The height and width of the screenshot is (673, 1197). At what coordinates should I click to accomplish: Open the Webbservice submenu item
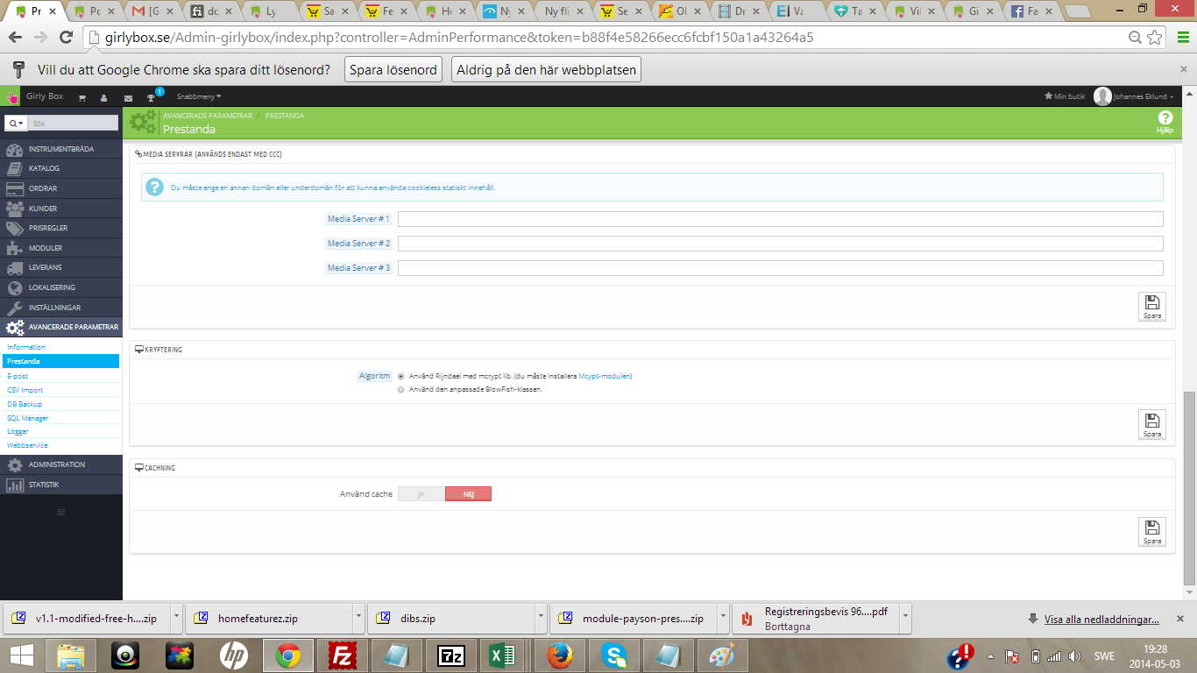27,445
